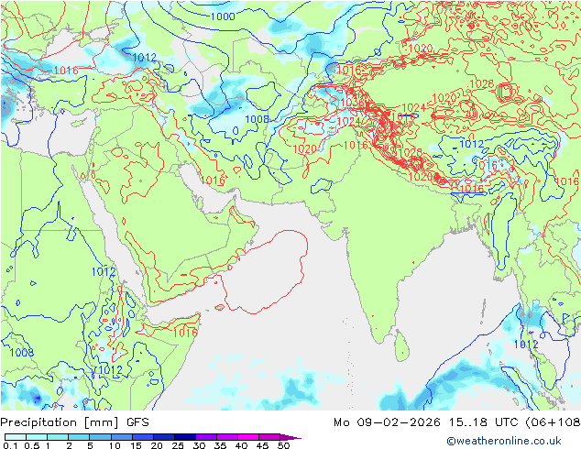Select the 45 mm legend color swatch
This screenshot has width=581, height=449.
tap(269, 437)
